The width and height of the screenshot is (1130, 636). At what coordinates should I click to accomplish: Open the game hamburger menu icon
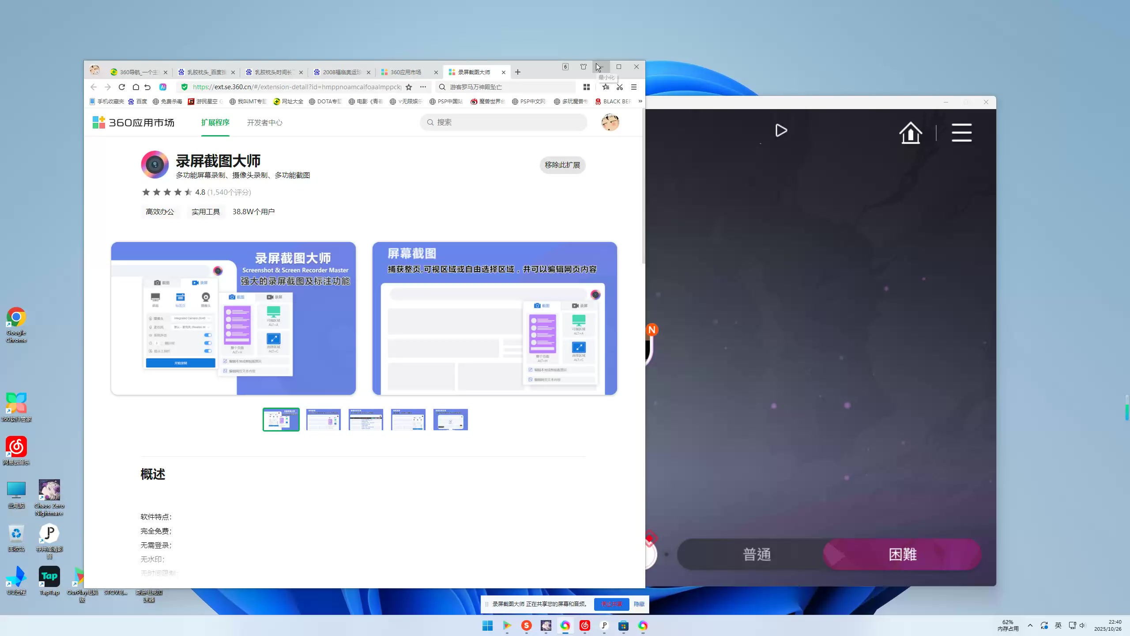tap(961, 132)
